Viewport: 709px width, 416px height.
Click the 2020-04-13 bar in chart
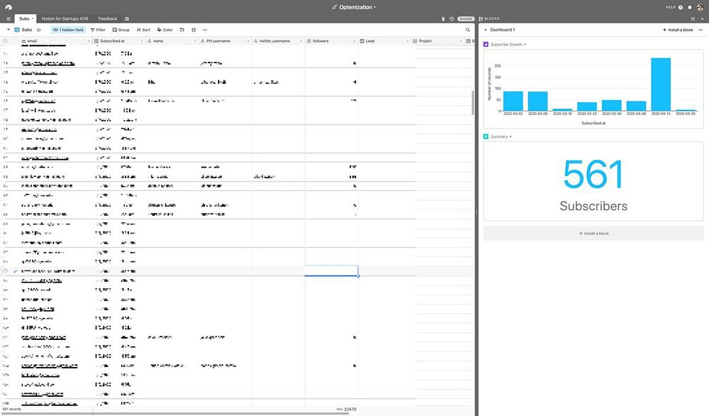point(661,84)
